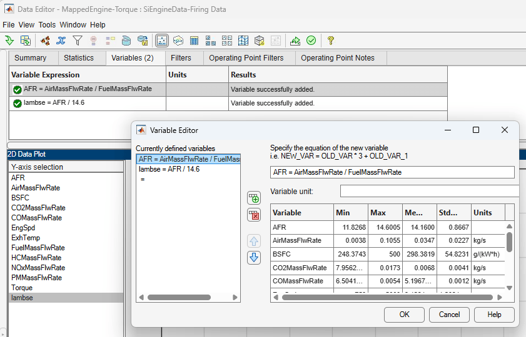The image size is (526, 337).
Task: Select COMassFlwRate row in statistics table
Action: click(x=387, y=281)
